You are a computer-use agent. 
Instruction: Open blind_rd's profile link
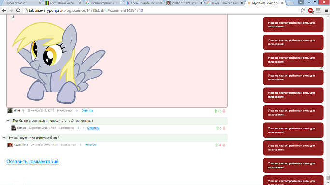click(x=19, y=110)
